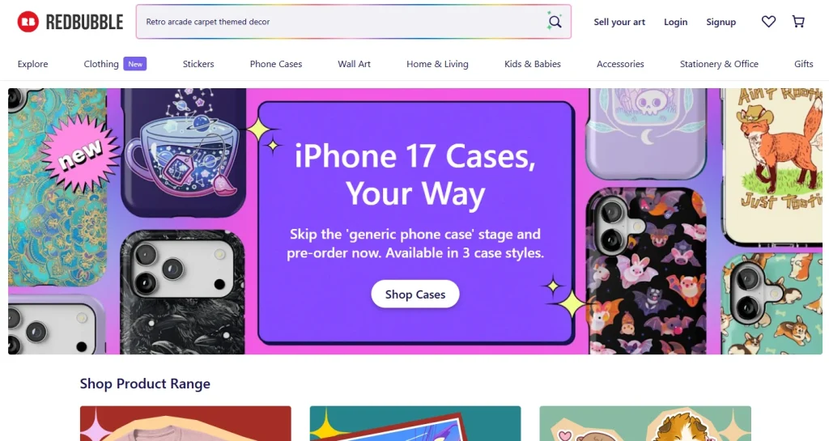Select the cowboy fox phone case
Image resolution: width=829 pixels, height=441 pixels.
click(772, 167)
